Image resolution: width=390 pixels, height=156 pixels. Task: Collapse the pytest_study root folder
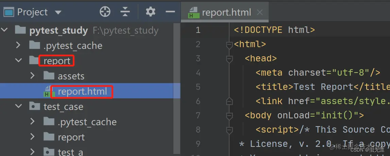point(4,30)
